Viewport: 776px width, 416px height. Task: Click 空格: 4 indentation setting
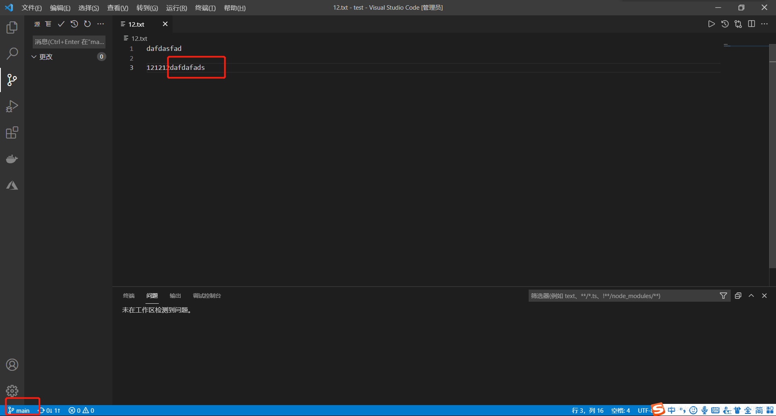(620, 410)
